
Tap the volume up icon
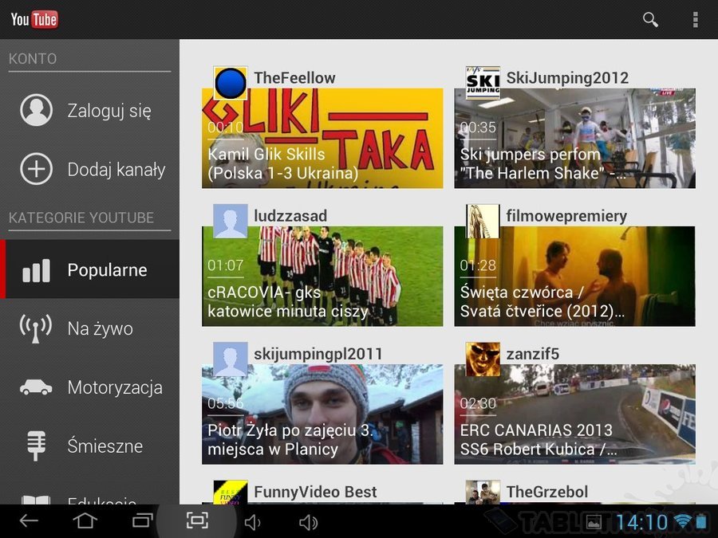[x=308, y=522]
